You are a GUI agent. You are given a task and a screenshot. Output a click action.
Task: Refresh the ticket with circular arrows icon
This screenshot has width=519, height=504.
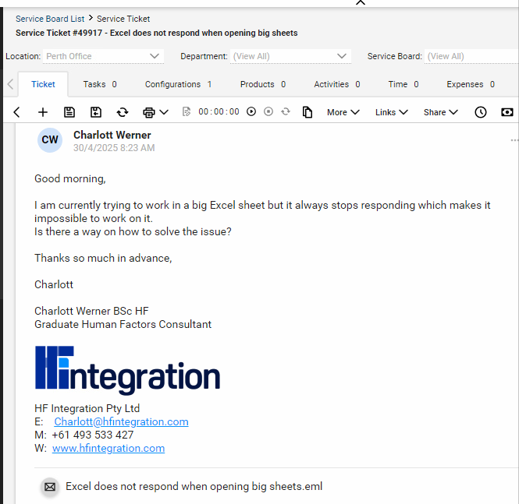[x=123, y=112]
